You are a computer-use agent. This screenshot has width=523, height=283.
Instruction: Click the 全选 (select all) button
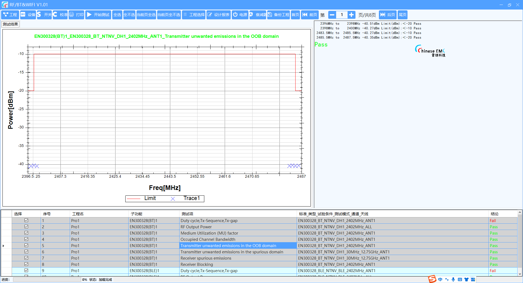click(x=117, y=15)
